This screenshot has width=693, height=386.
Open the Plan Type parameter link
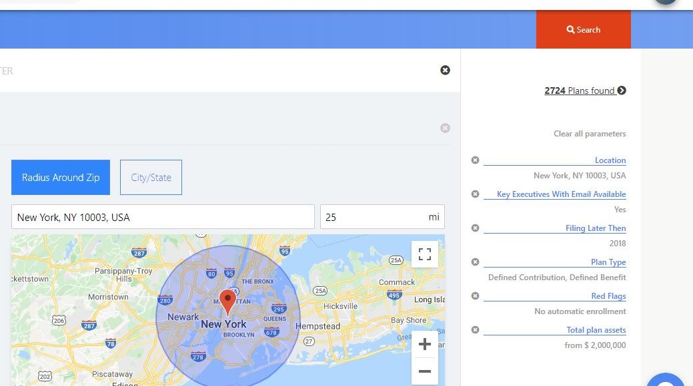[608, 262]
